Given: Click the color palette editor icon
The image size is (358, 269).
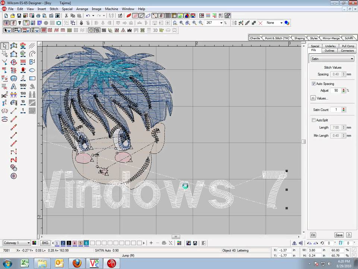Looking at the screenshot, I should 34,243.
